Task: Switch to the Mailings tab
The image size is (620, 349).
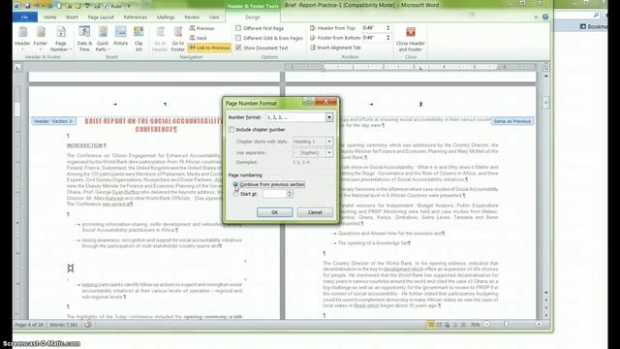Action: [166, 17]
